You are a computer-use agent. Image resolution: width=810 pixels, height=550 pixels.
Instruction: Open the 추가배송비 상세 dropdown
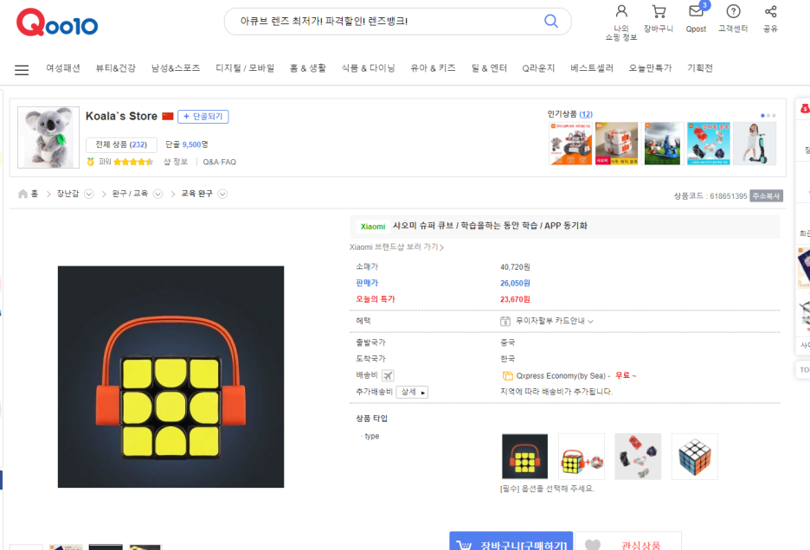pyautogui.click(x=412, y=392)
